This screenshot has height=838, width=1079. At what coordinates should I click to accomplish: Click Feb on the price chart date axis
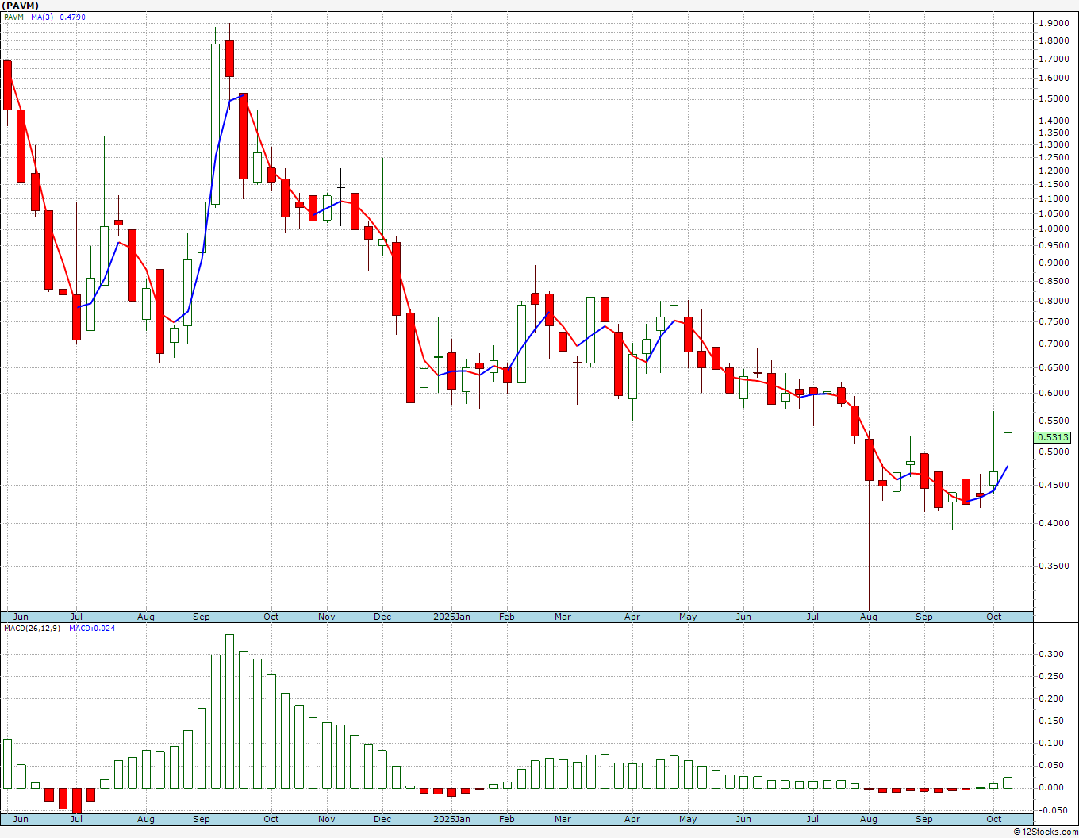[x=506, y=617]
